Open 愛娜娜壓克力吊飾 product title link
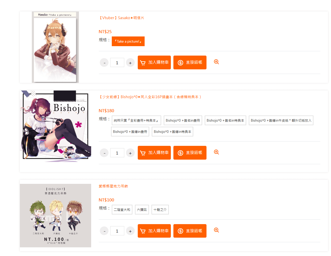331x256 pixels. [x=113, y=186]
